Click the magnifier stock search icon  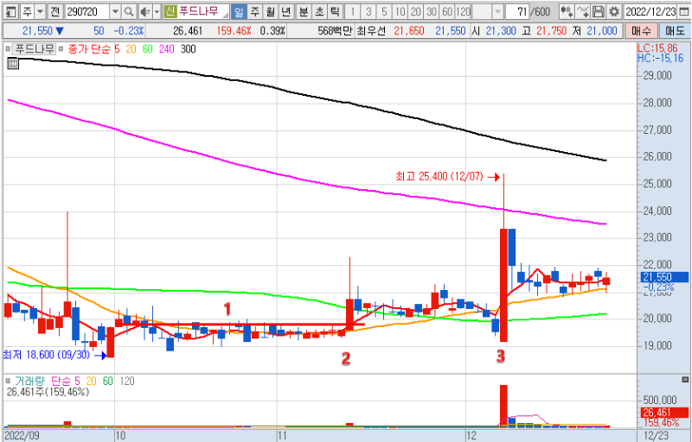coord(128,11)
